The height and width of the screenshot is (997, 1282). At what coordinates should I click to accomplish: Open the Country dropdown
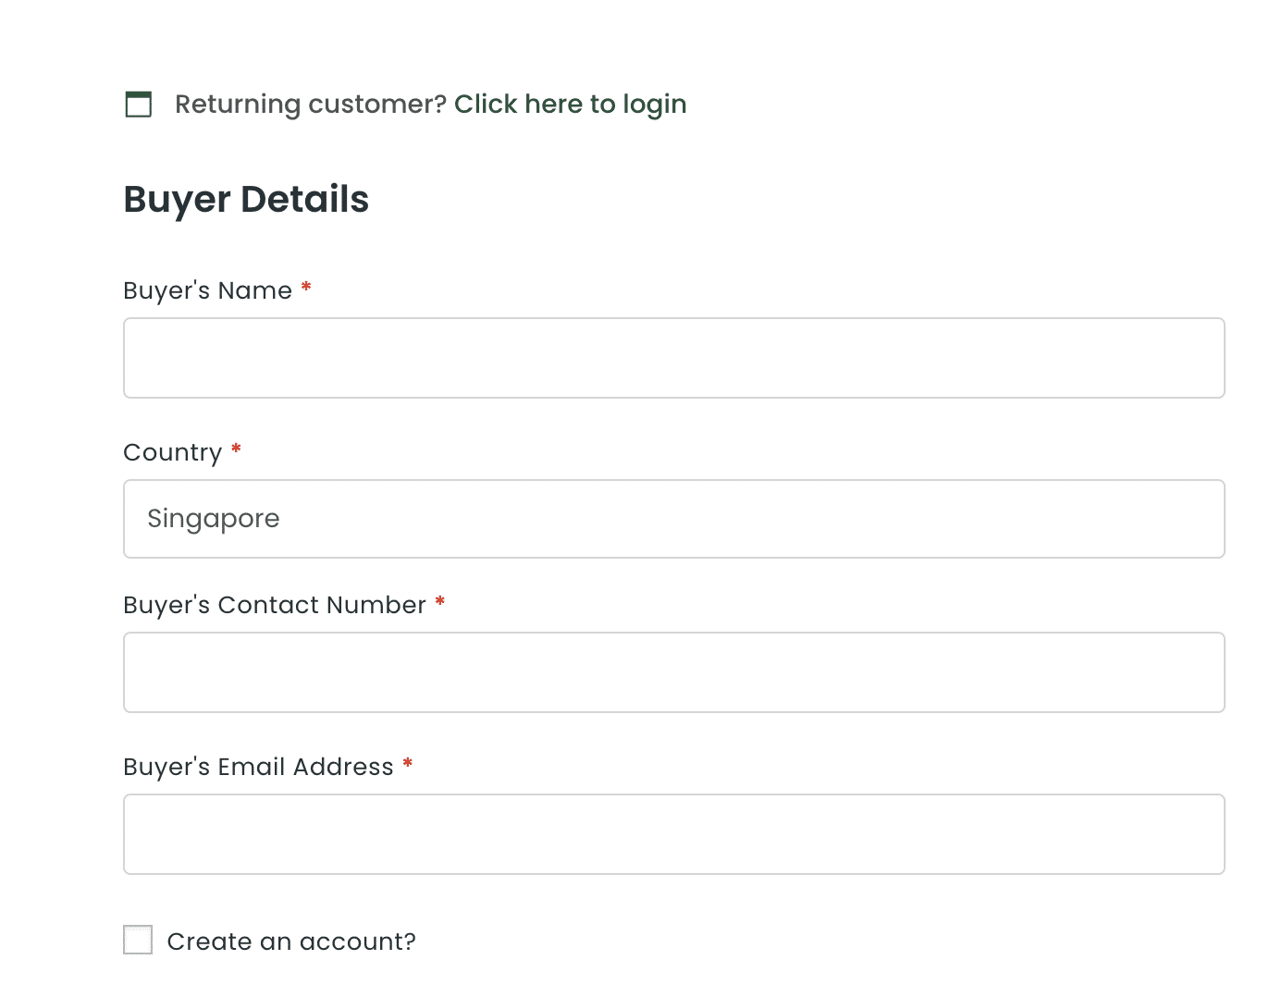click(x=673, y=519)
